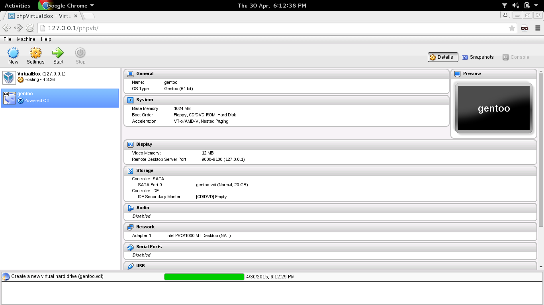Open the Chrome hamburger menu

click(x=538, y=28)
